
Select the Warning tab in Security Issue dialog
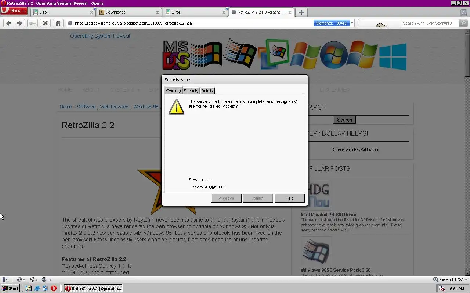click(x=173, y=90)
